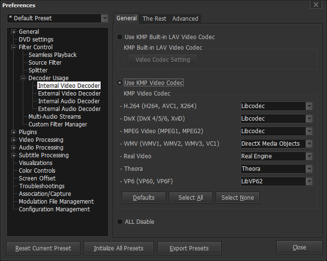
Task: Open the MPEG Video codec dropdown
Action: [x=277, y=131]
